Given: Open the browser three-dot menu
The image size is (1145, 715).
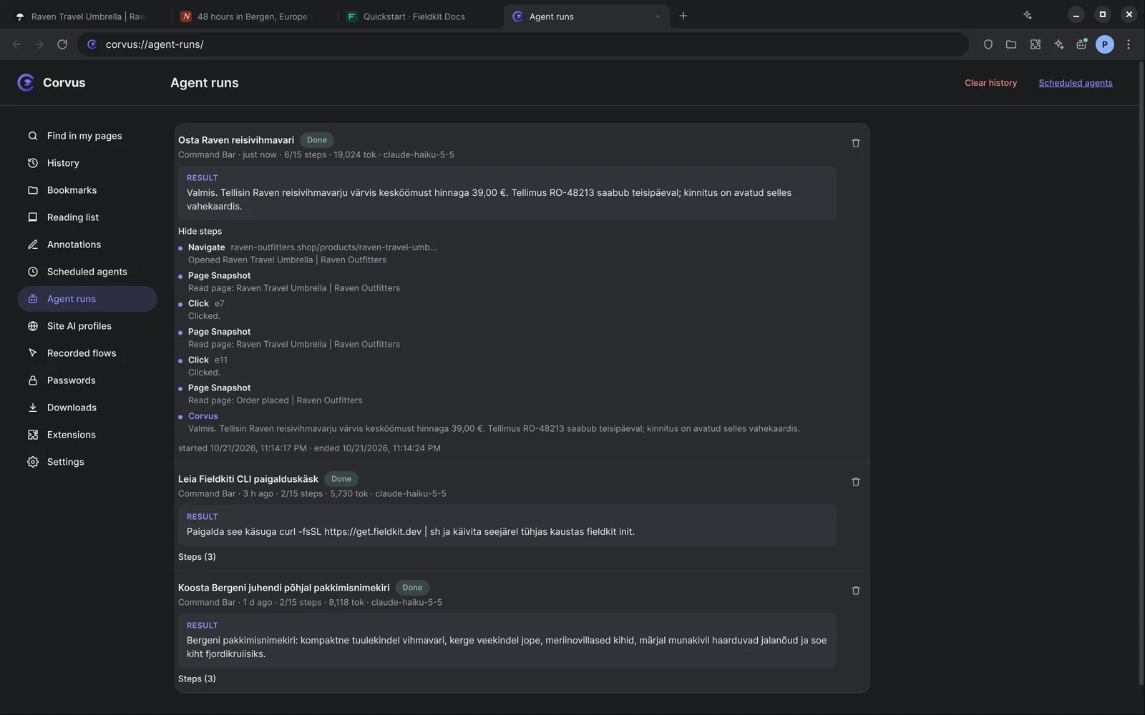Looking at the screenshot, I should coord(1129,44).
